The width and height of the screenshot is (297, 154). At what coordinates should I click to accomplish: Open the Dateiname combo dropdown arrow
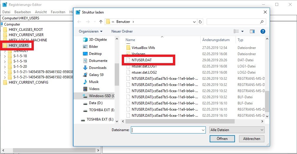203,130
